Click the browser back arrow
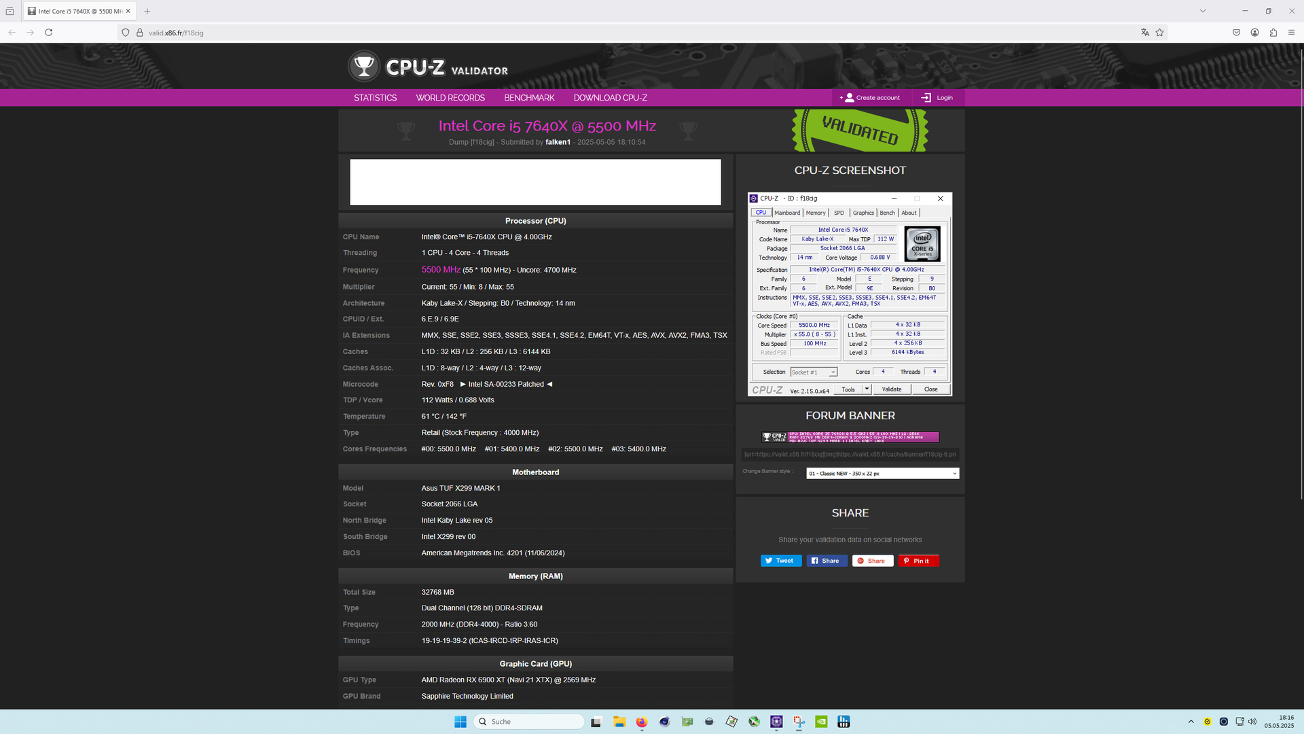1304x734 pixels. [x=12, y=33]
